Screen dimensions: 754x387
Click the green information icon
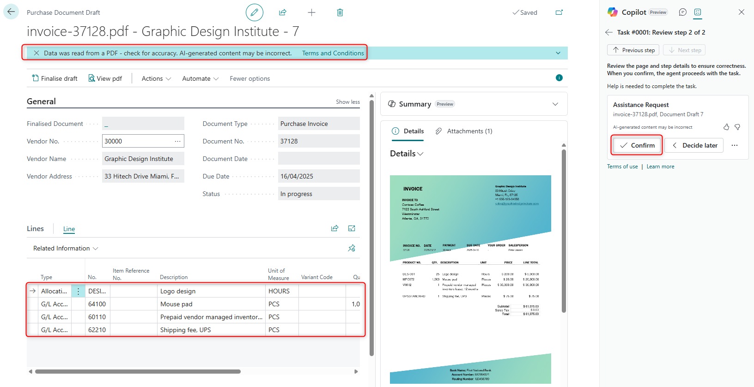(x=559, y=78)
